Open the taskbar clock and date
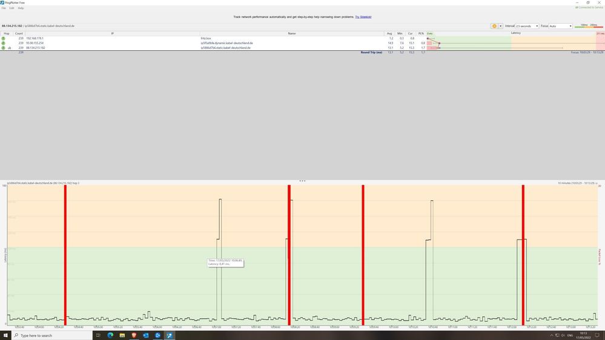This screenshot has height=340, width=605. pyautogui.click(x=583, y=335)
